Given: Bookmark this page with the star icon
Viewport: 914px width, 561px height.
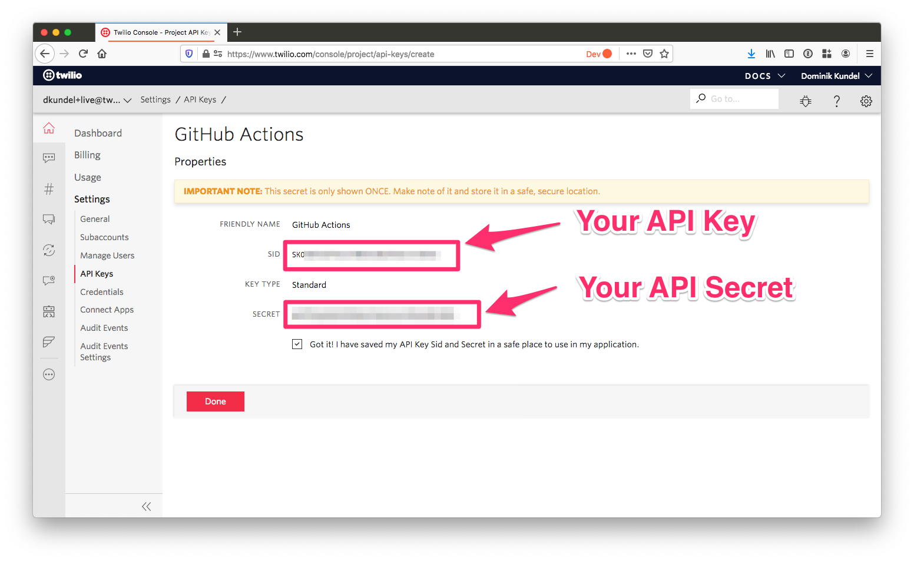Looking at the screenshot, I should click(x=664, y=54).
